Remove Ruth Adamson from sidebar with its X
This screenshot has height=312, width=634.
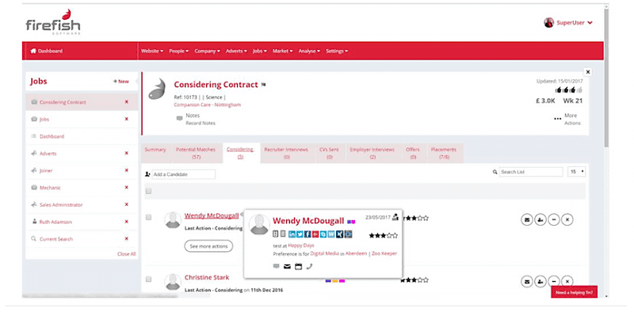point(127,222)
